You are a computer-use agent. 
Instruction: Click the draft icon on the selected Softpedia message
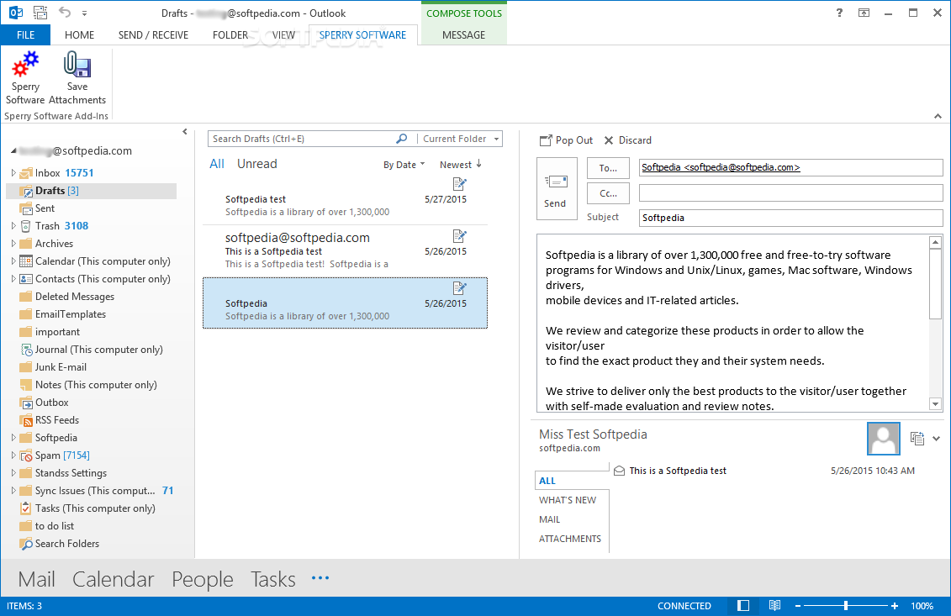(x=460, y=287)
